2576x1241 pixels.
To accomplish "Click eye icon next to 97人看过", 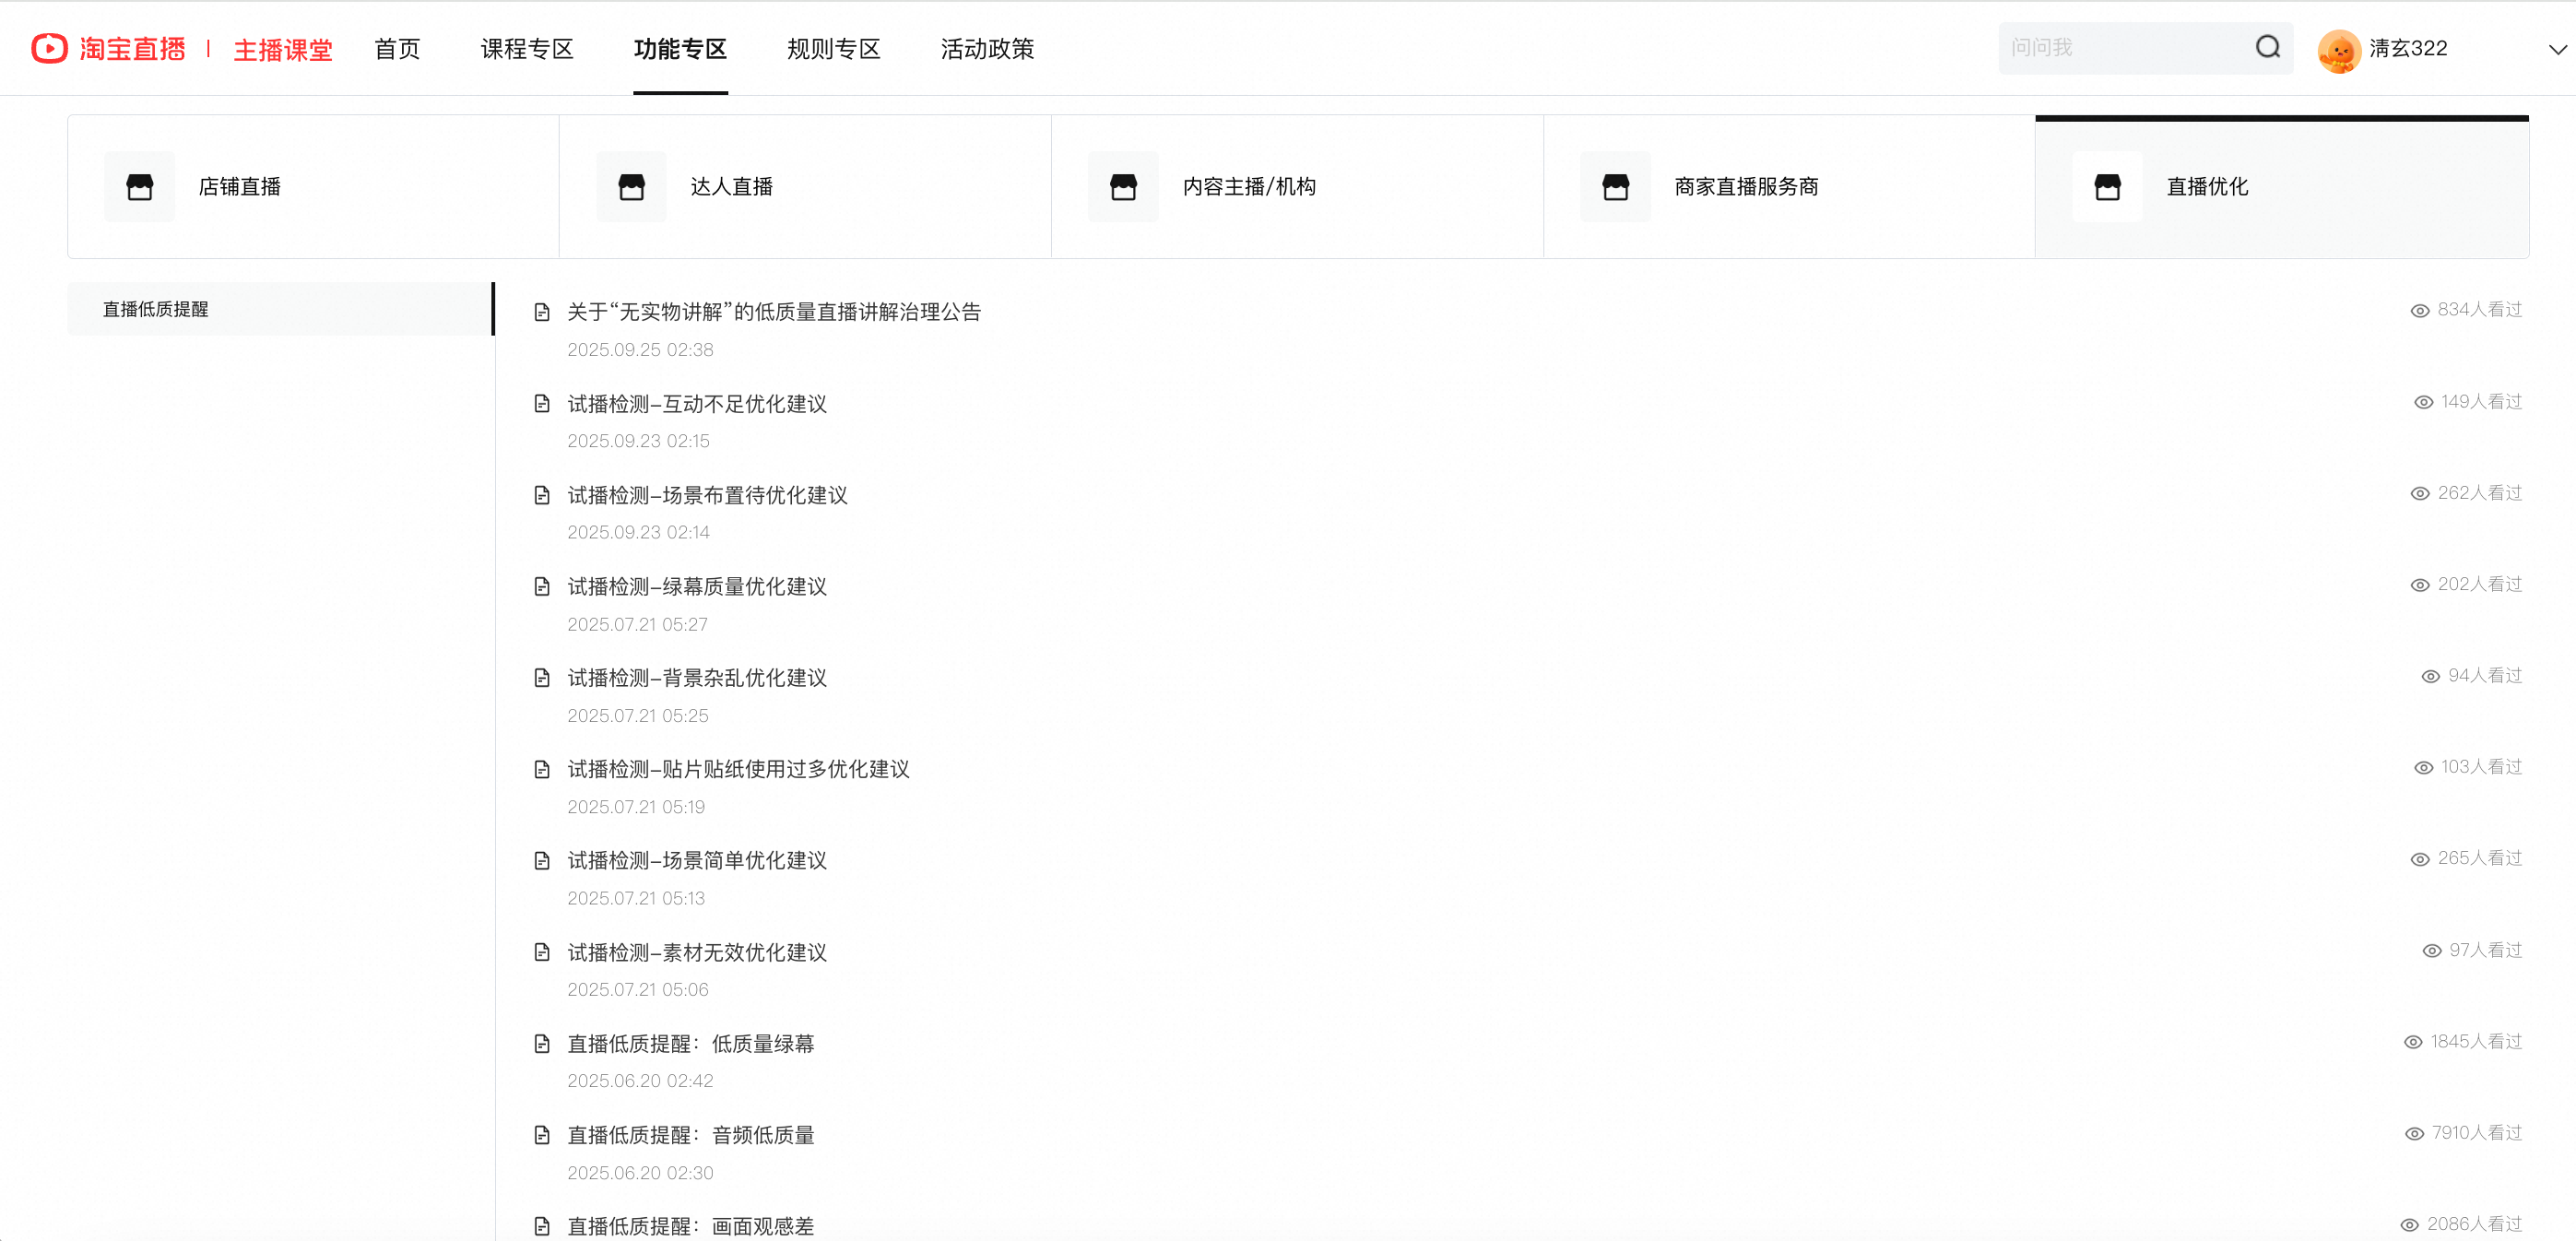I will click(2432, 951).
